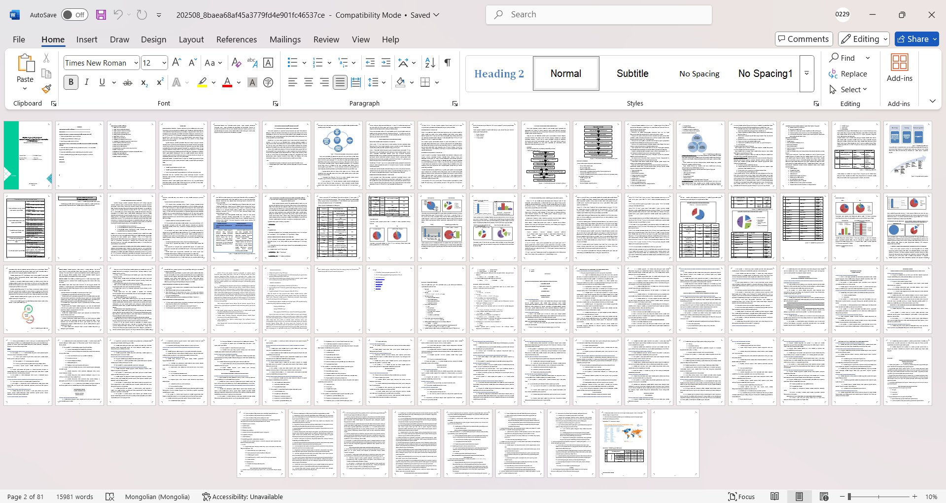The image size is (946, 503).
Task: Click the Enclose Characters circle icon
Action: coord(268,82)
